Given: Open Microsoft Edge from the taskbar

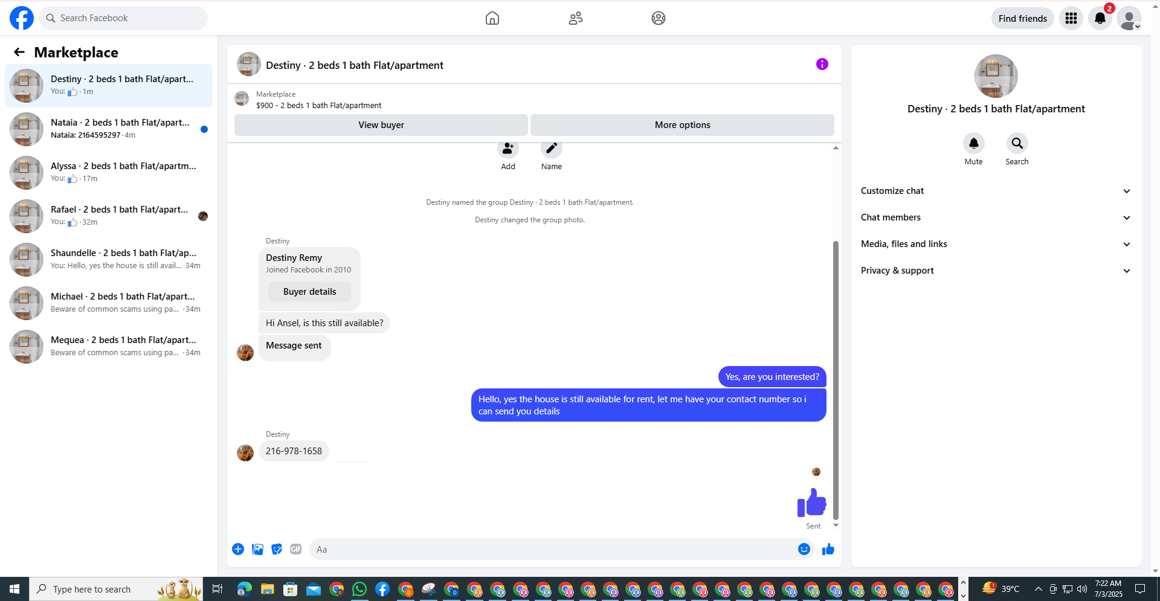Looking at the screenshot, I should click(245, 589).
